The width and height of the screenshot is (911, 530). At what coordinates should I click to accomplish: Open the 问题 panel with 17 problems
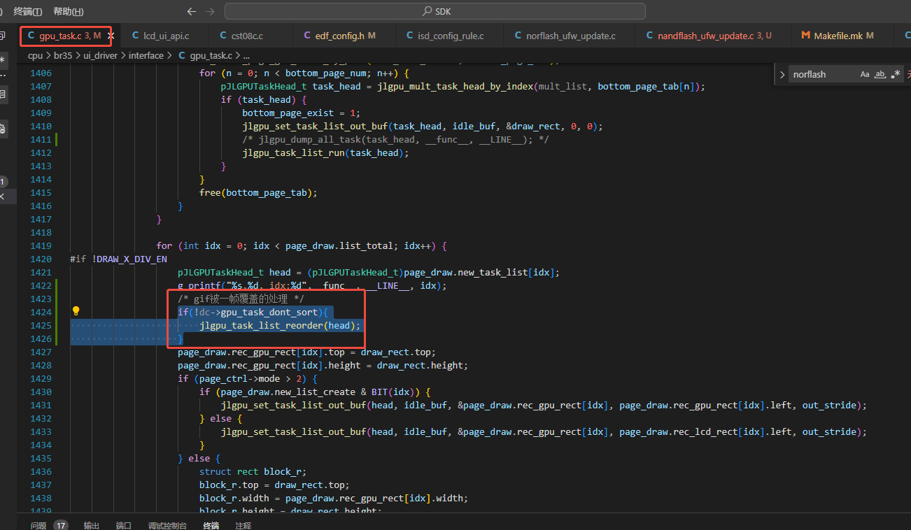[x=49, y=525]
